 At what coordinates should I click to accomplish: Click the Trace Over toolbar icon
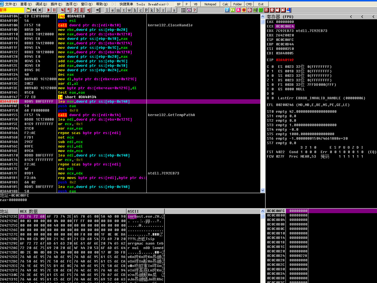tap(82, 10)
